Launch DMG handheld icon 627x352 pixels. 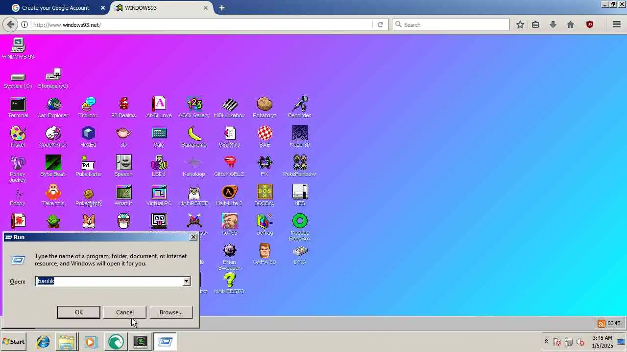[x=300, y=254]
